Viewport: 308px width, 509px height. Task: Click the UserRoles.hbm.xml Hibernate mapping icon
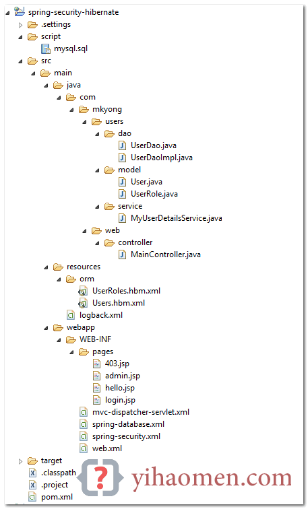83,291
